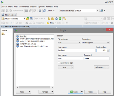Expand the Save button dropdown arrow
Viewport: 114px width, 96px height.
(72, 67)
